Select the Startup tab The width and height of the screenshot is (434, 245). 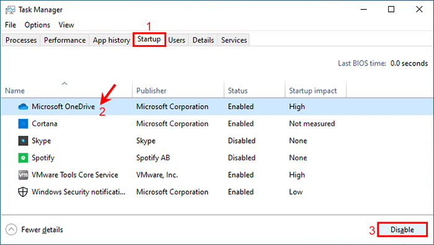tap(149, 40)
